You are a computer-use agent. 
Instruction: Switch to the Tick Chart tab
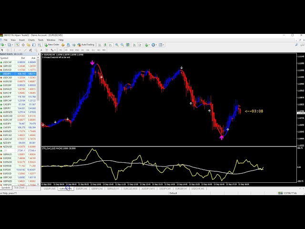point(19,188)
